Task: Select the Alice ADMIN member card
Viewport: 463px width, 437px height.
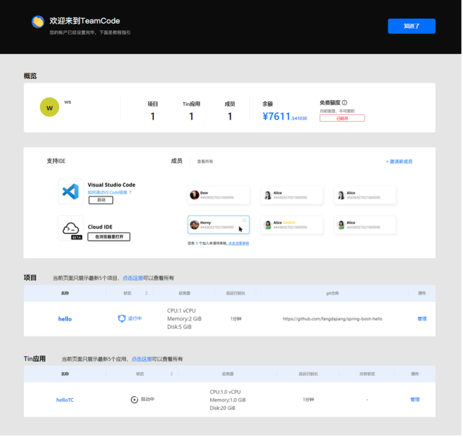Action: pyautogui.click(x=292, y=226)
